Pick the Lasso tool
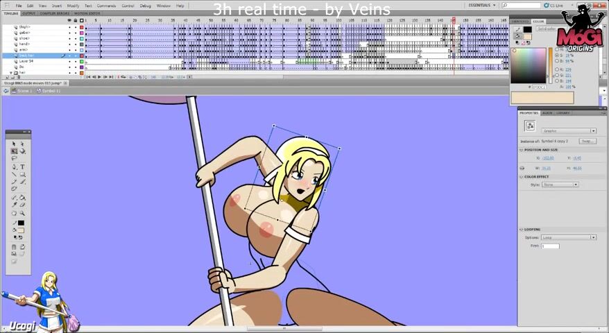 [x=14, y=159]
